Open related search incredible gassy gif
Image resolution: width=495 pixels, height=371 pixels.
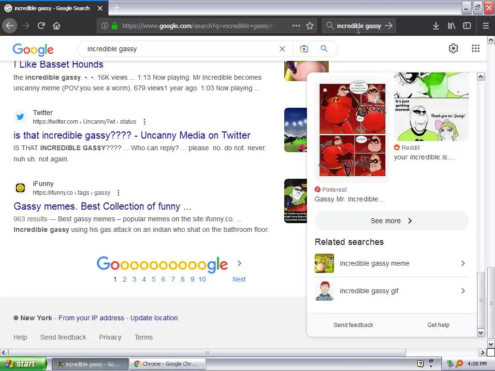[392, 291]
